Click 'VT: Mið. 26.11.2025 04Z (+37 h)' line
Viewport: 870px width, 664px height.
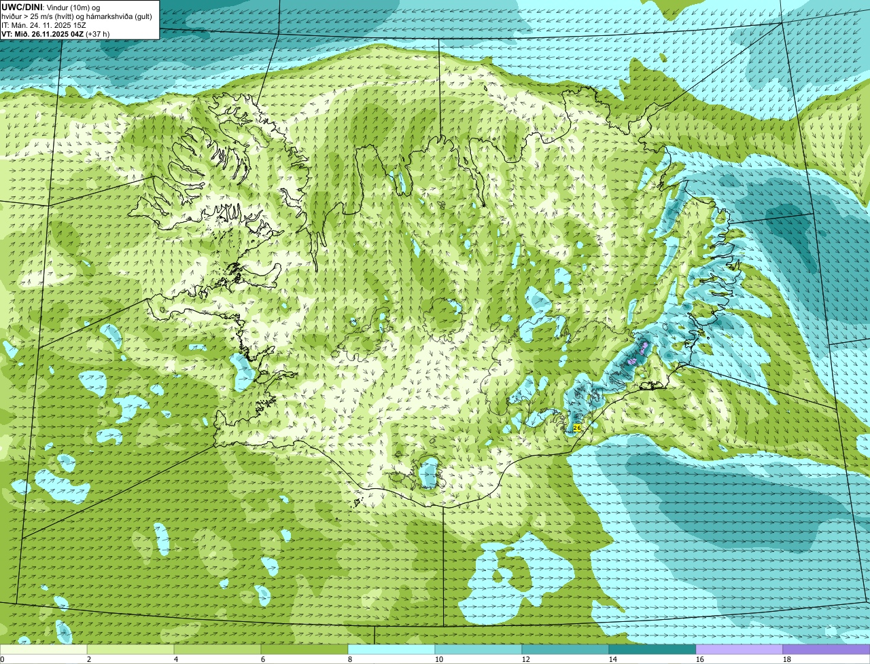coord(56,33)
